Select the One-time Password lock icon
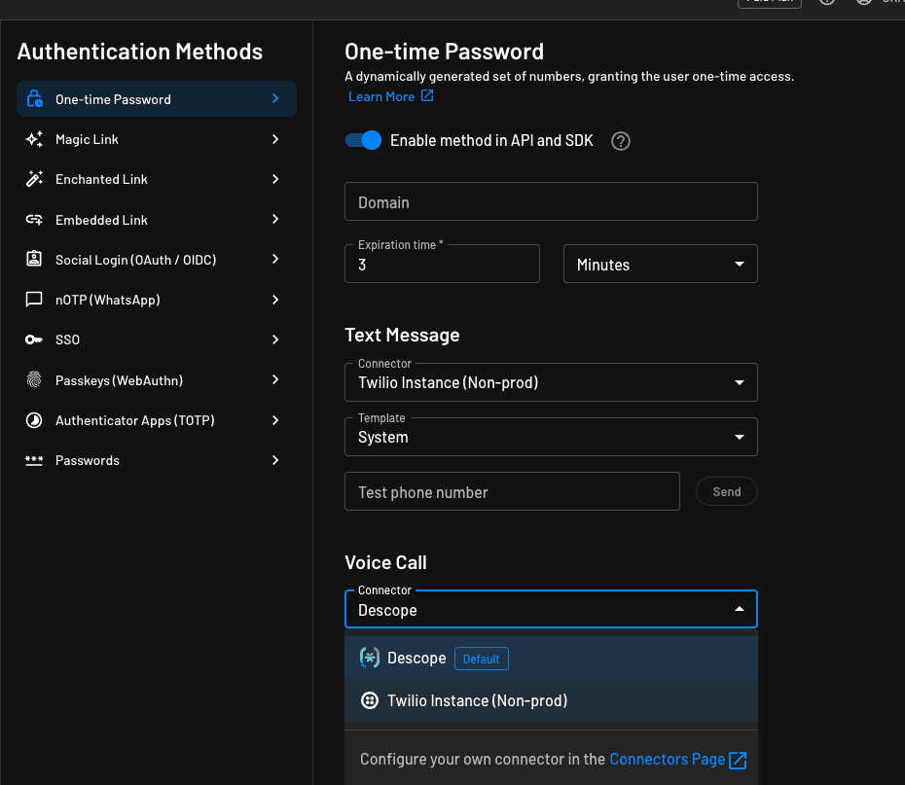 [x=35, y=98]
